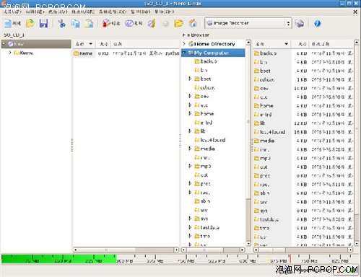The width and height of the screenshot is (361, 277).
Task: Open the (X) Extras menu
Action: tap(113, 12)
